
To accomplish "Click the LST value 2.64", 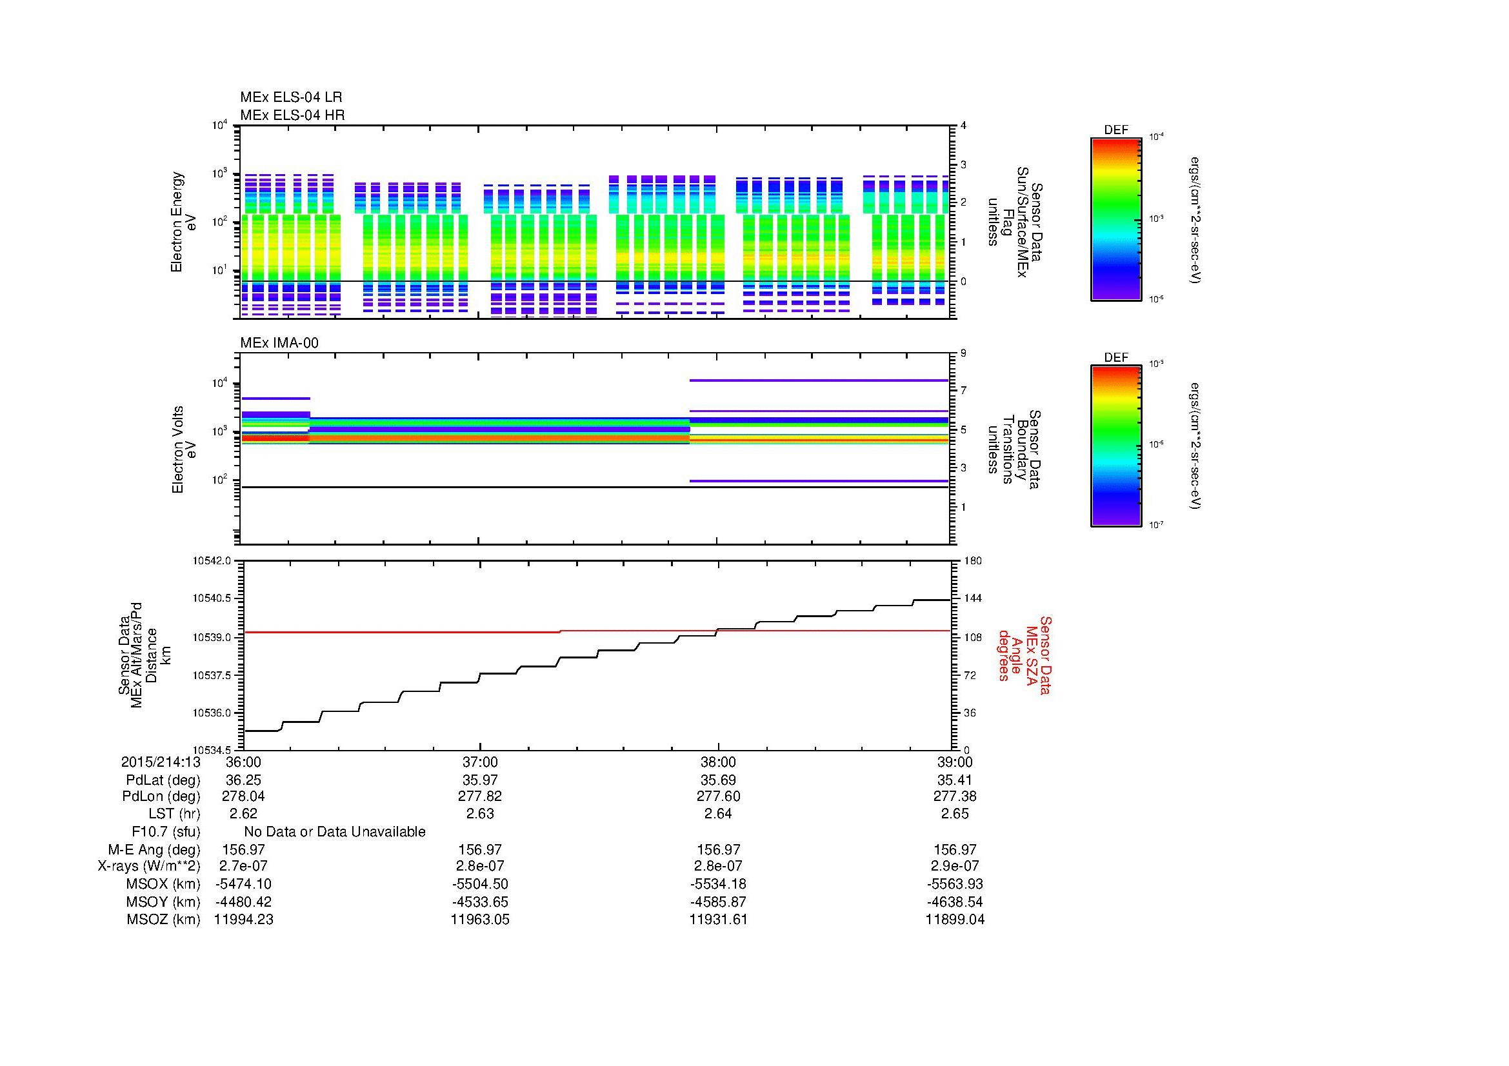I will point(718,814).
